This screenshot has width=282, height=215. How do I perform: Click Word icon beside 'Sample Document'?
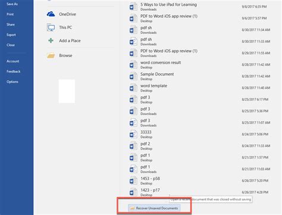point(133,77)
